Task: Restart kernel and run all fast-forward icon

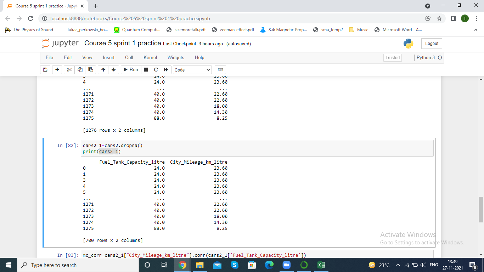Action: coord(166,70)
